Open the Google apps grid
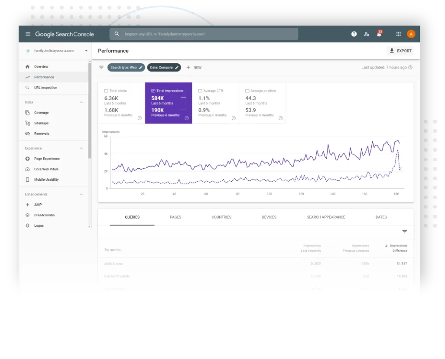 coord(399,34)
